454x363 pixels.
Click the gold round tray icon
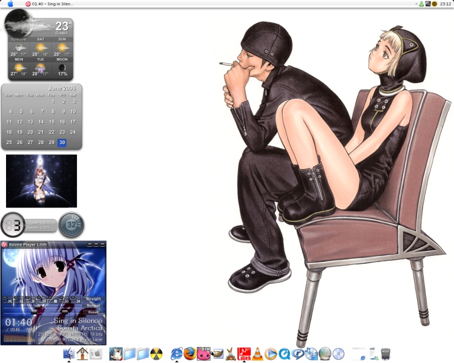[434, 4]
